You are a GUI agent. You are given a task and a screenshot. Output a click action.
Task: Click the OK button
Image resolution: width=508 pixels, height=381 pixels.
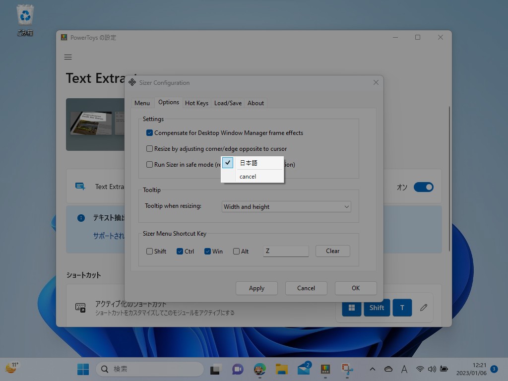point(356,288)
